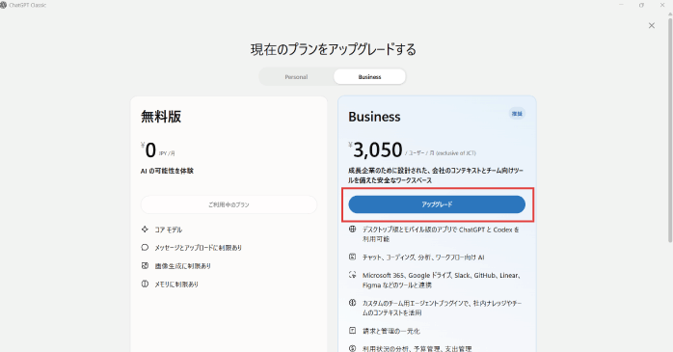Click the text コア モデル
Image resolution: width=673 pixels, height=352 pixels.
click(168, 230)
